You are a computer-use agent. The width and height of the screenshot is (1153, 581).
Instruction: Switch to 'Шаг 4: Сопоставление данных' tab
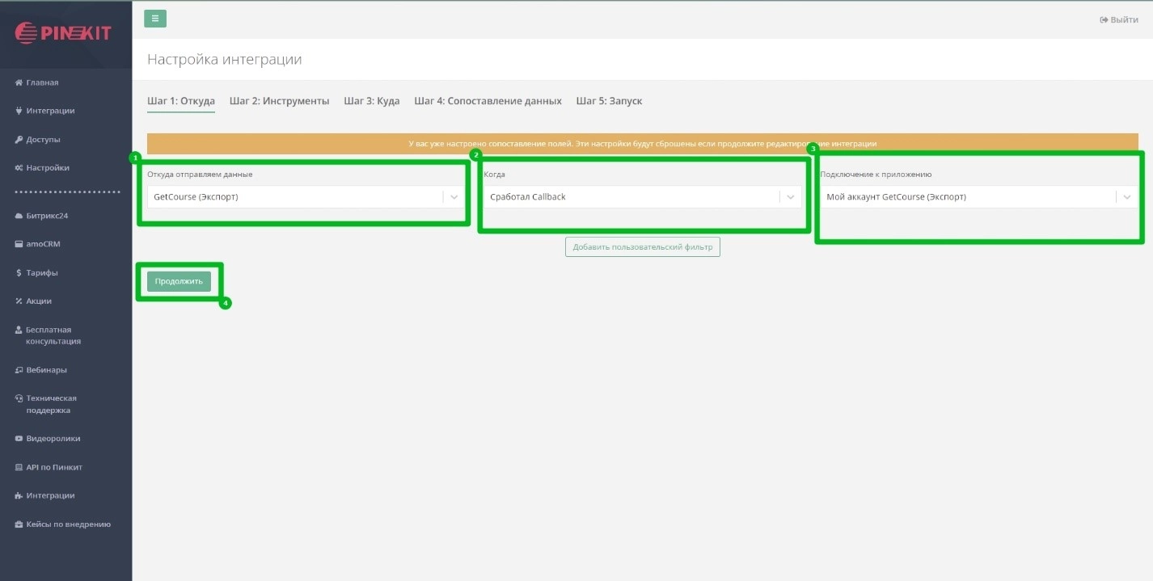point(488,101)
